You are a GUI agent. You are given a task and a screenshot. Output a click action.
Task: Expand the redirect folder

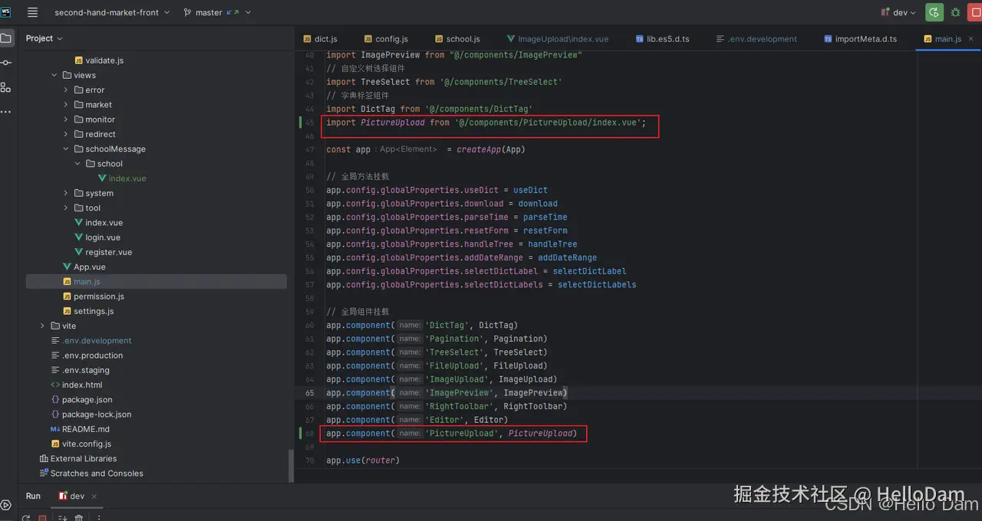pyautogui.click(x=66, y=134)
